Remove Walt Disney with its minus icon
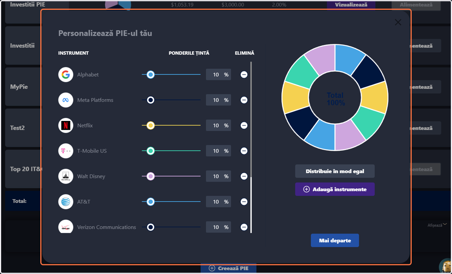The image size is (452, 274). coord(244,176)
